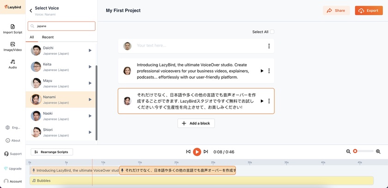Zoom in the timeline
The image size is (388, 188).
click(378, 152)
